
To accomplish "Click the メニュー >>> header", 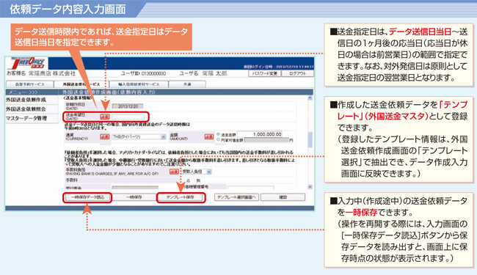I will [32, 92].
